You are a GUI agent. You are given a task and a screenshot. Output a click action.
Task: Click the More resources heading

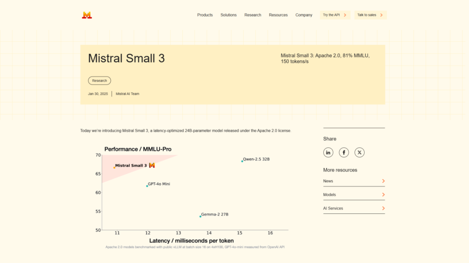pos(340,170)
